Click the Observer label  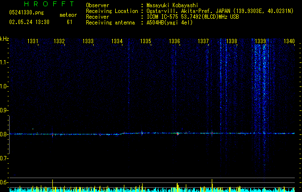pyautogui.click(x=97, y=5)
